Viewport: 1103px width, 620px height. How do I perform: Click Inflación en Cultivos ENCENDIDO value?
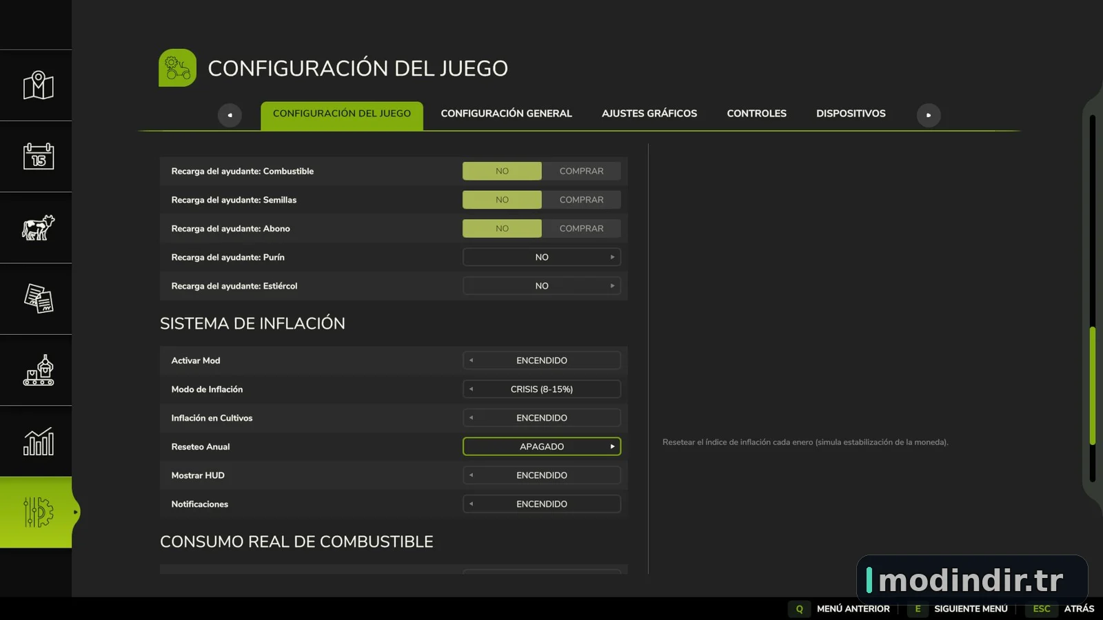542,418
